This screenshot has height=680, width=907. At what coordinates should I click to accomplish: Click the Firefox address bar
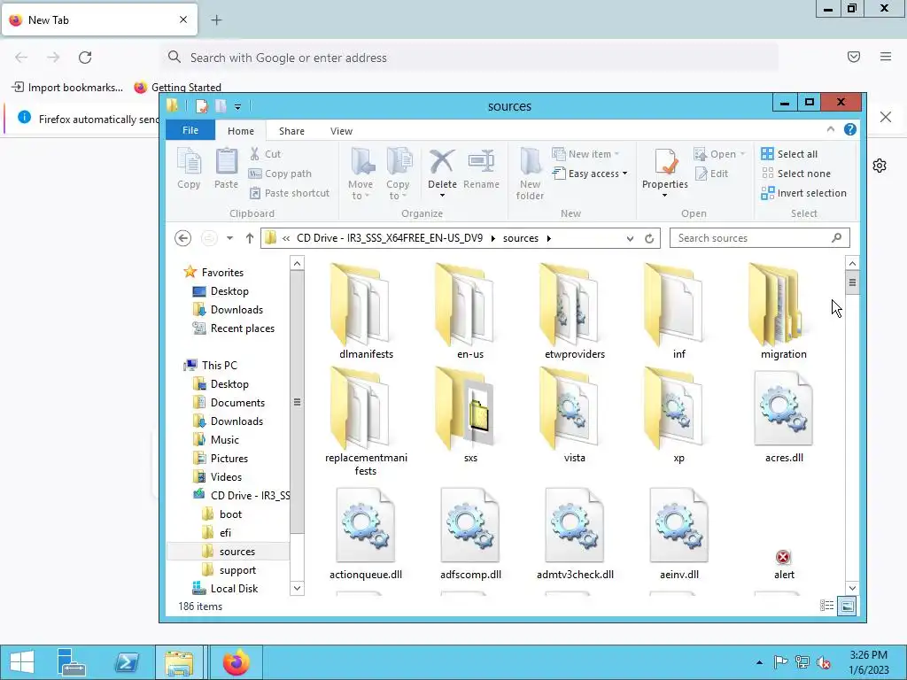469,58
